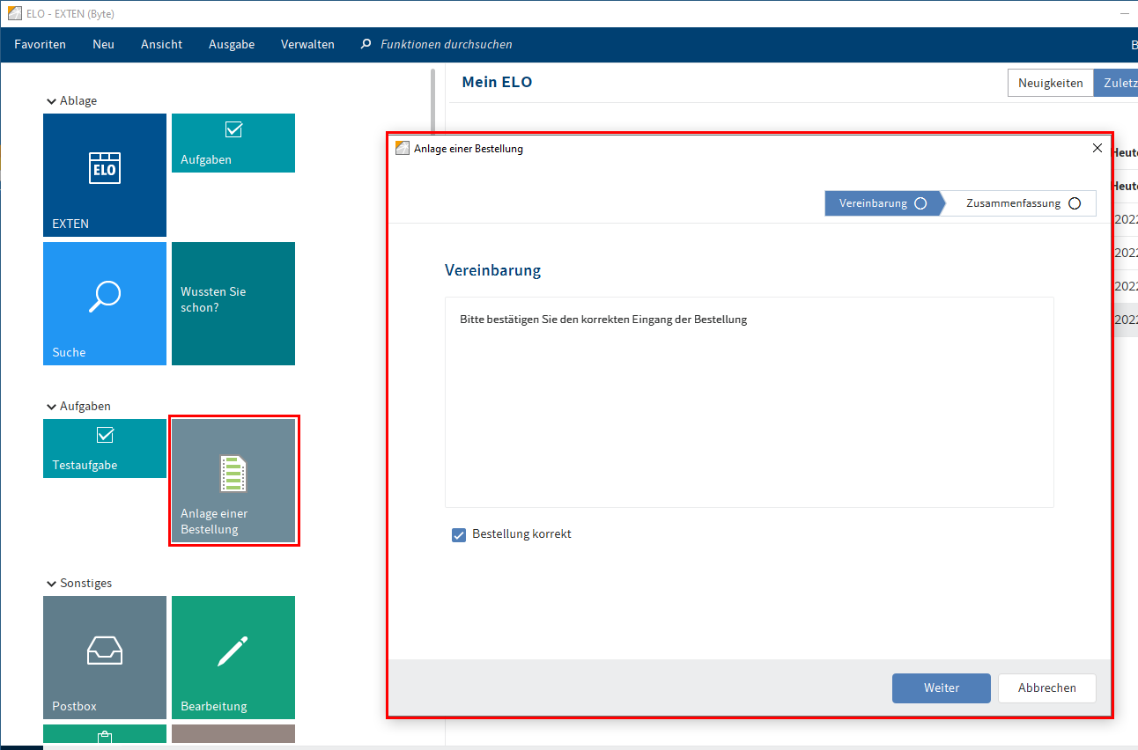This screenshot has height=750, width=1138.
Task: Open the Favoriten menu
Action: coord(40,44)
